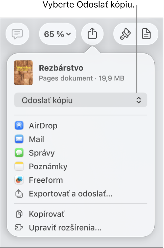This screenshot has height=248, width=164.
Task: Click the Freeform app icon
Action: (x=19, y=180)
